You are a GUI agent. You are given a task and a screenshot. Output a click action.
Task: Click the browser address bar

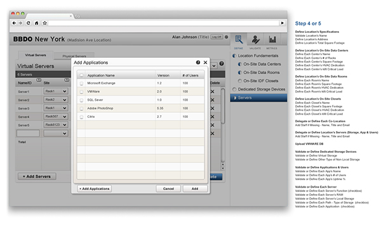coord(164,23)
